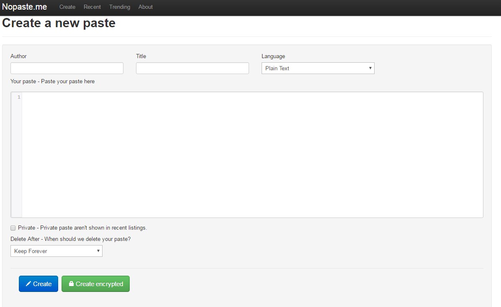Viewport: 501px width, 307px height.
Task: Navigate to the Trending section
Action: pyautogui.click(x=119, y=7)
